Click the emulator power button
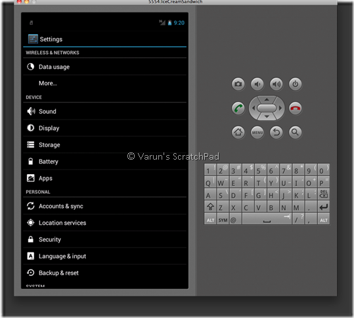This screenshot has height=318, width=354. pyautogui.click(x=296, y=84)
